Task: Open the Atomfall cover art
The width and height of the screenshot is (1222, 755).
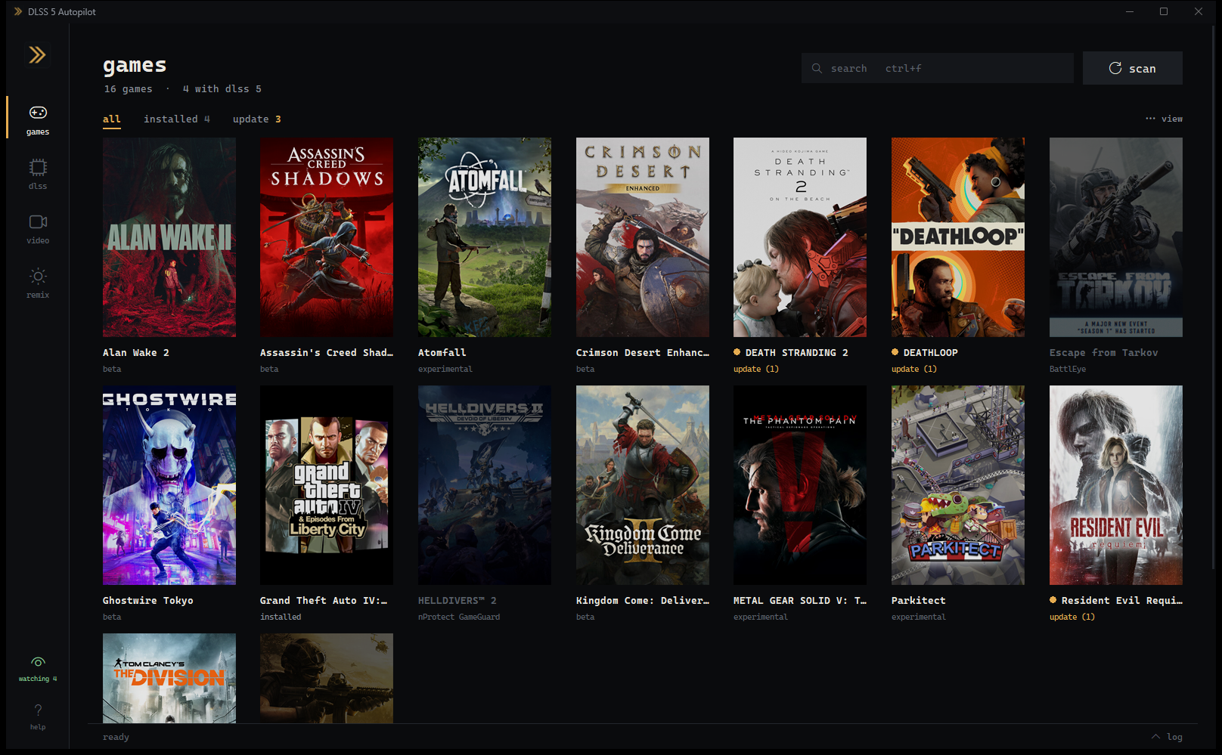Action: [485, 237]
